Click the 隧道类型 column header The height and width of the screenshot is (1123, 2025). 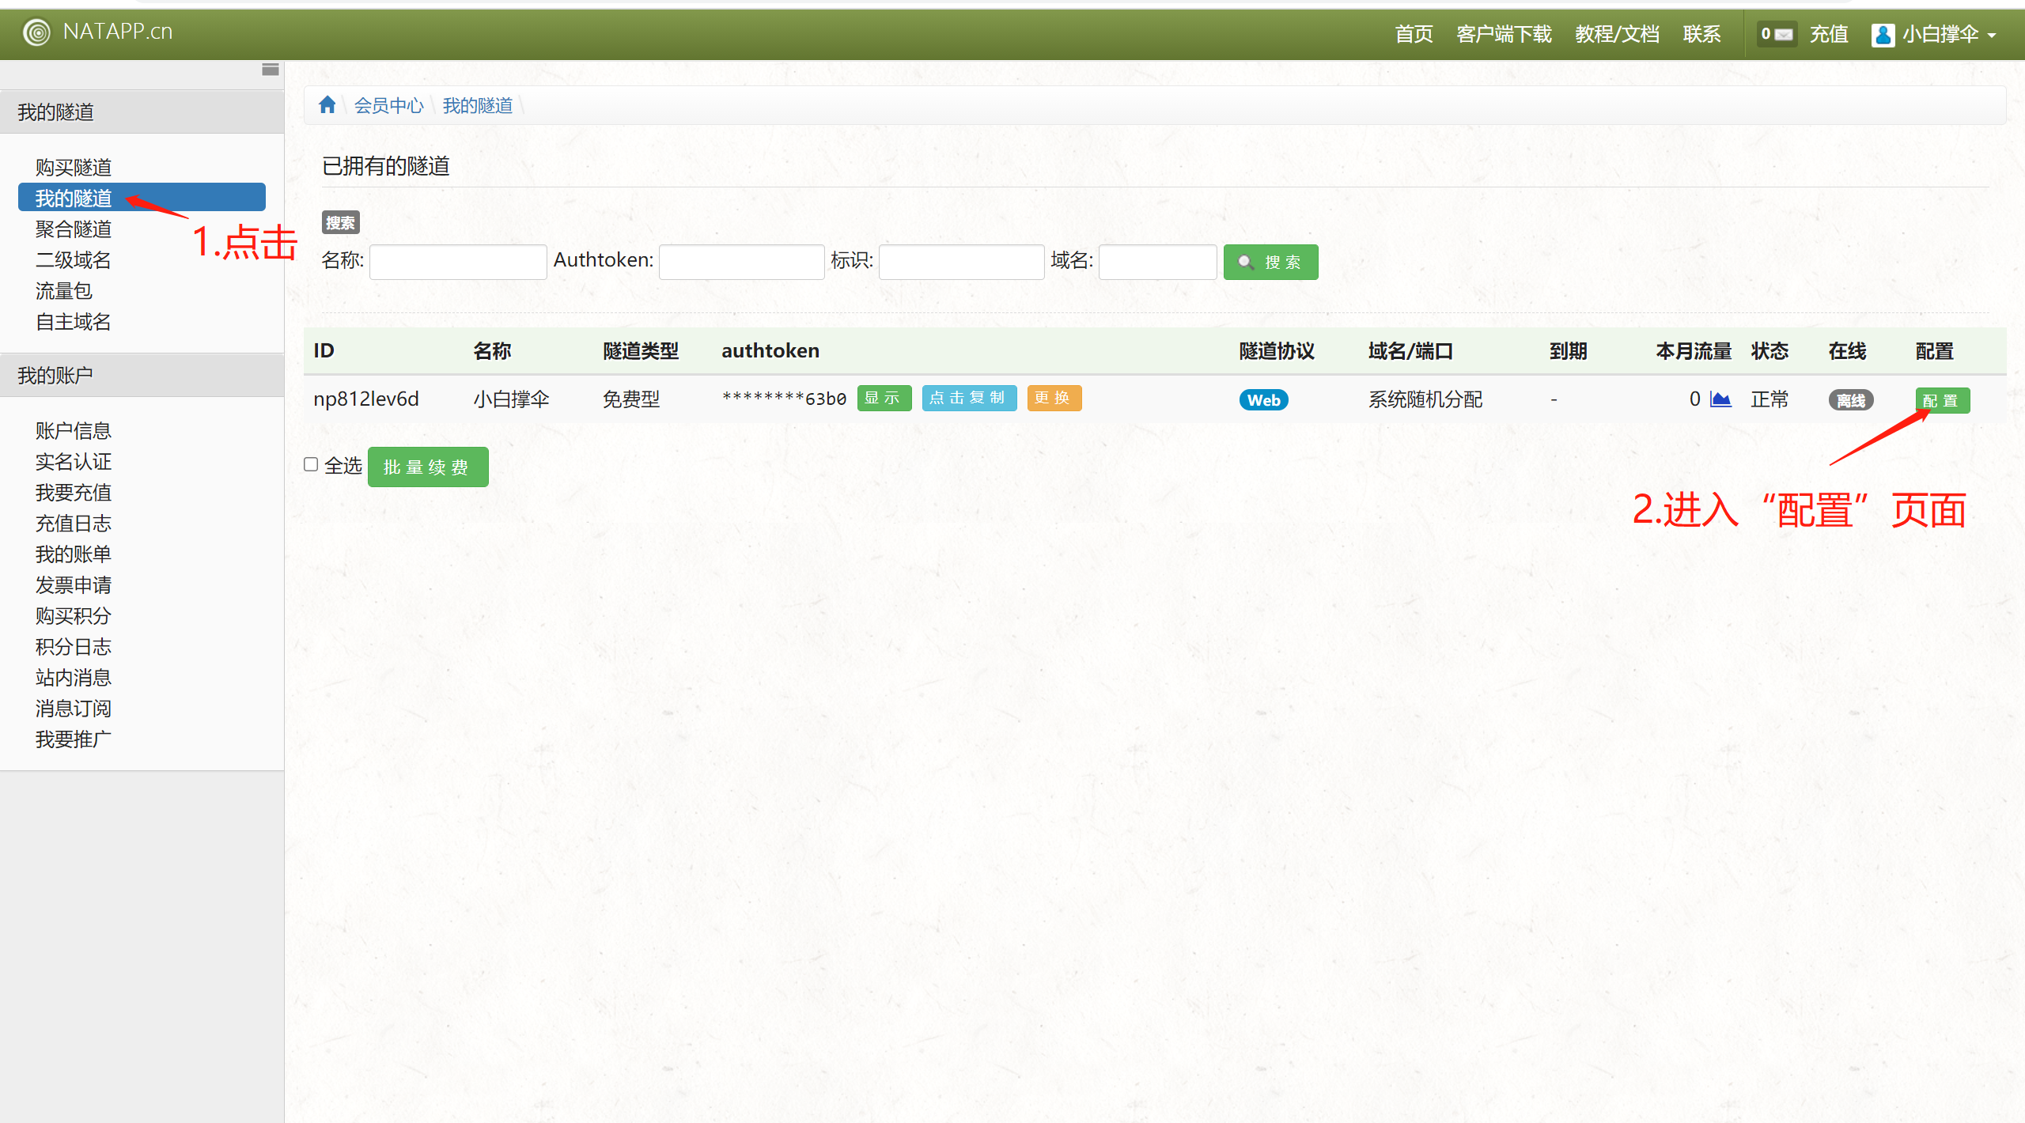641,351
